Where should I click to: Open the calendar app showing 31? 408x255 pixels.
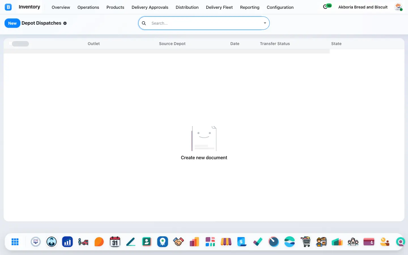pos(115,242)
